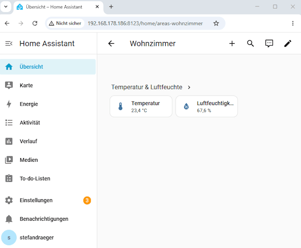The height and width of the screenshot is (248, 301).
Task: Open the Temperatur 23,4 °C card
Action: pyautogui.click(x=141, y=107)
